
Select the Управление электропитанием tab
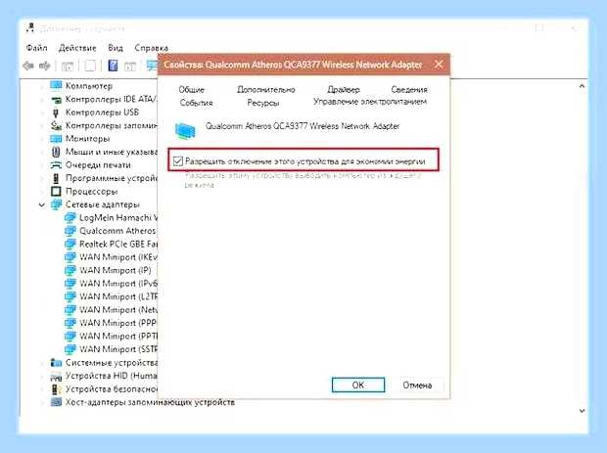370,102
